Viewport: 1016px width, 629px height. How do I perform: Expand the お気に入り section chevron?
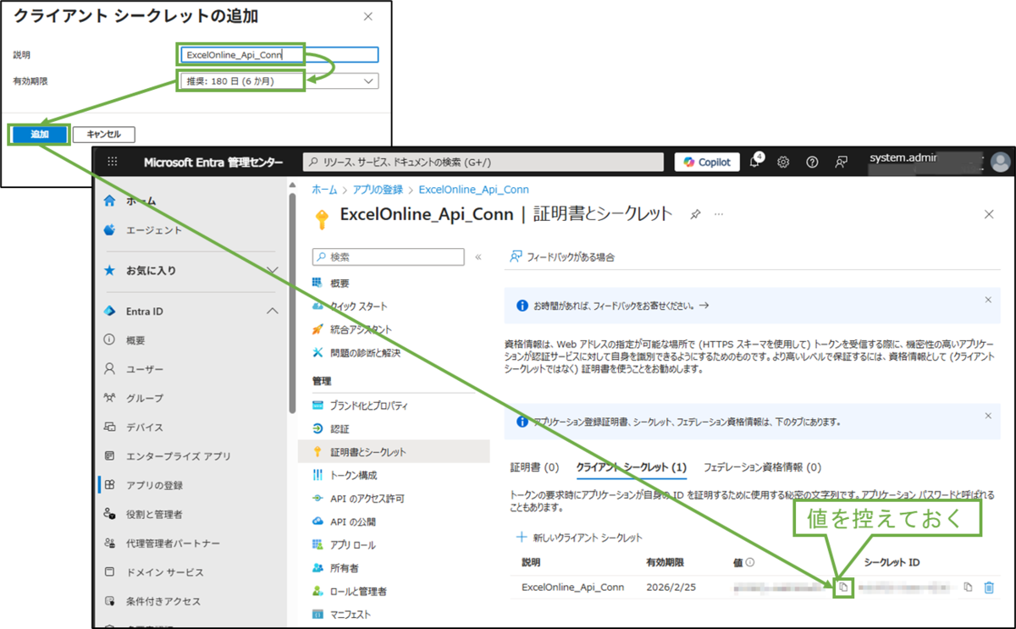tap(272, 270)
